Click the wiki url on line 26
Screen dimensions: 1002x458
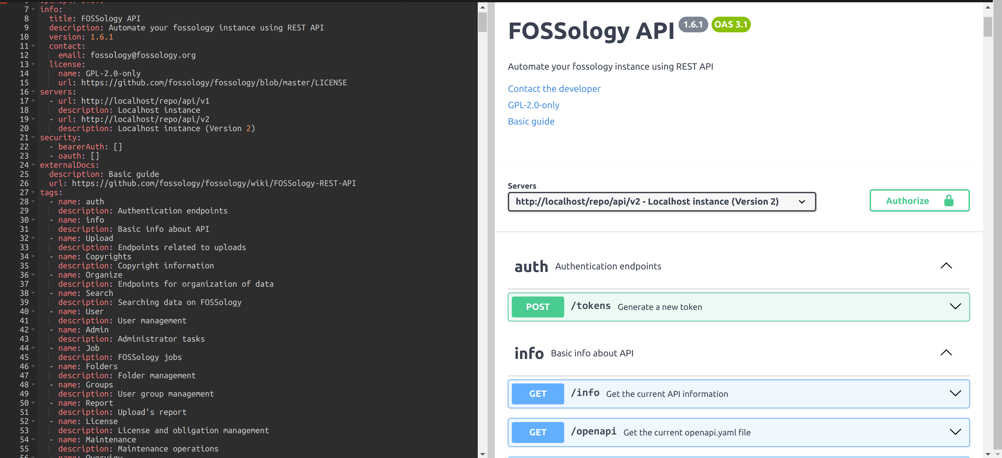(x=214, y=183)
